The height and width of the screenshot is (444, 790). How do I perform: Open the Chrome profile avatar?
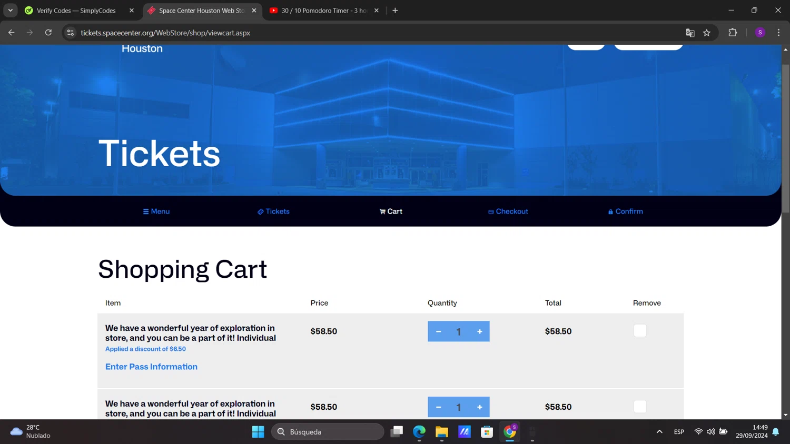[760, 33]
